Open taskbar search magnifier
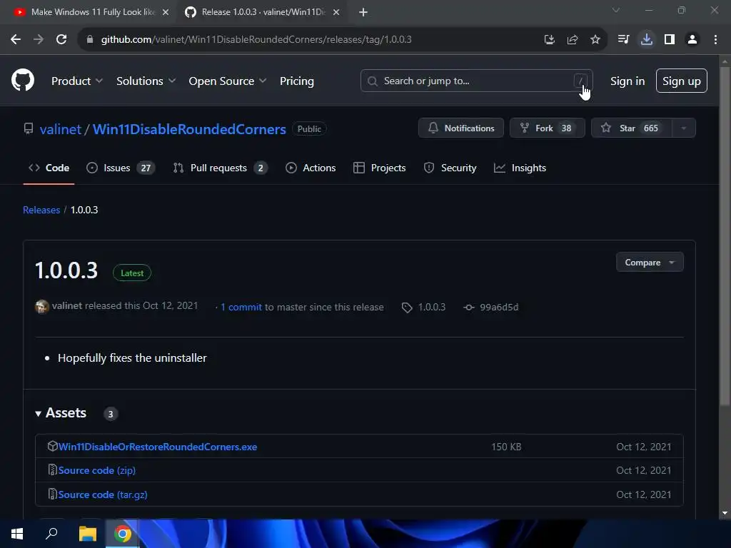Screen dimensions: 731x548 pos(51,533)
